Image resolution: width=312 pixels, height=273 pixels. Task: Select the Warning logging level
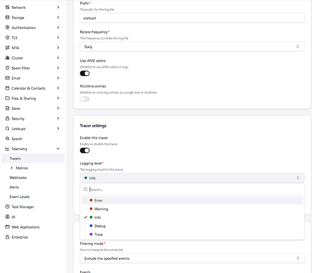[x=192, y=209]
